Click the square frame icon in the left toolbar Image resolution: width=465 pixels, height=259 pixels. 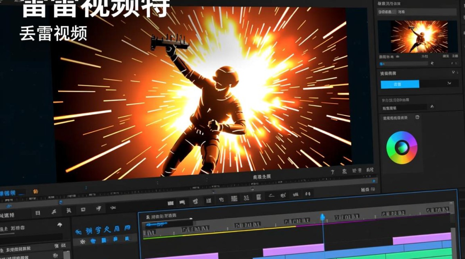(x=83, y=209)
